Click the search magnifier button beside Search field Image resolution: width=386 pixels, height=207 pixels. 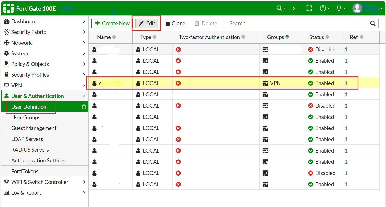373,23
